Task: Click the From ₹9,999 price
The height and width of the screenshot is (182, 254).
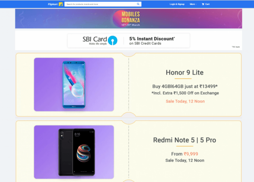Action: click(185, 154)
